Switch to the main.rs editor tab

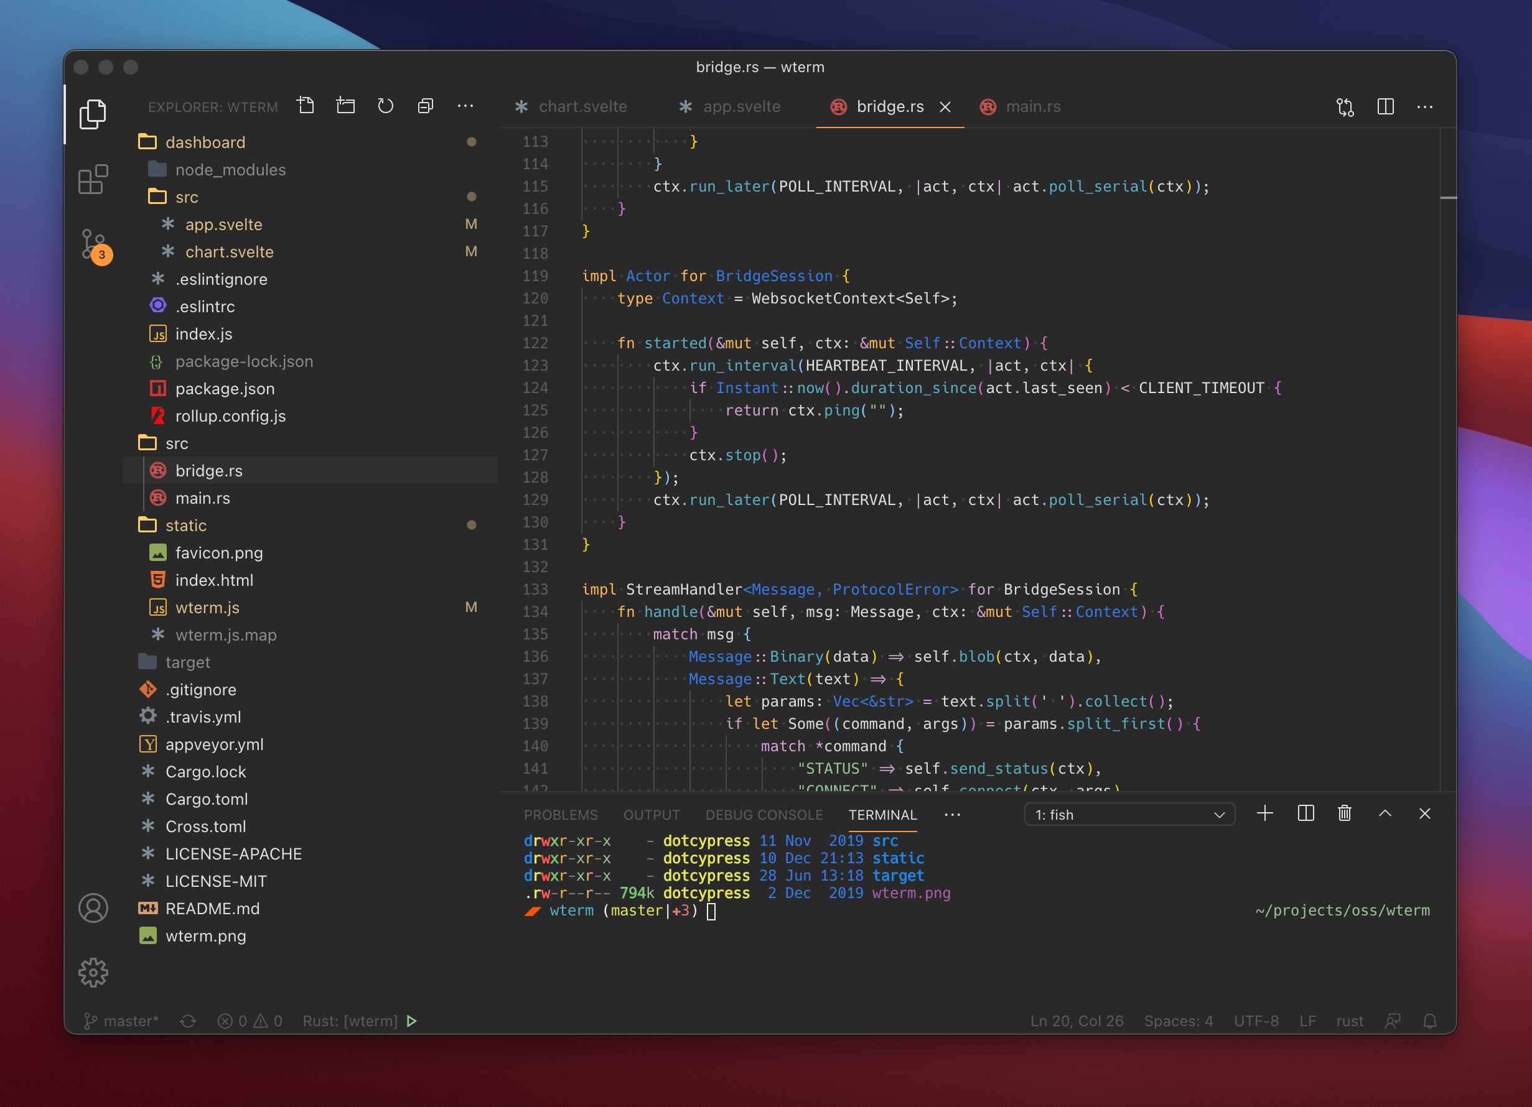tap(1032, 106)
